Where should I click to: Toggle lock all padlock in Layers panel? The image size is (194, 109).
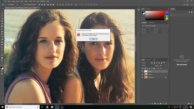tap(154, 68)
